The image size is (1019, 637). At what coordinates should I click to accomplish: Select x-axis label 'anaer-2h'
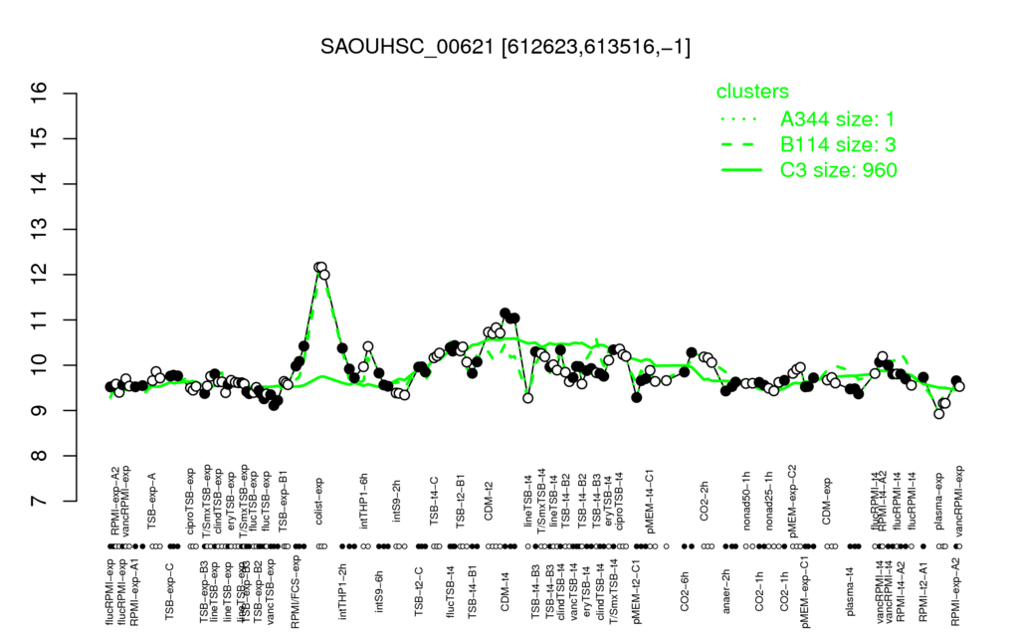coord(726,592)
